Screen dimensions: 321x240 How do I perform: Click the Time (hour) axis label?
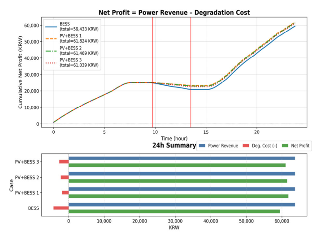click(174, 139)
